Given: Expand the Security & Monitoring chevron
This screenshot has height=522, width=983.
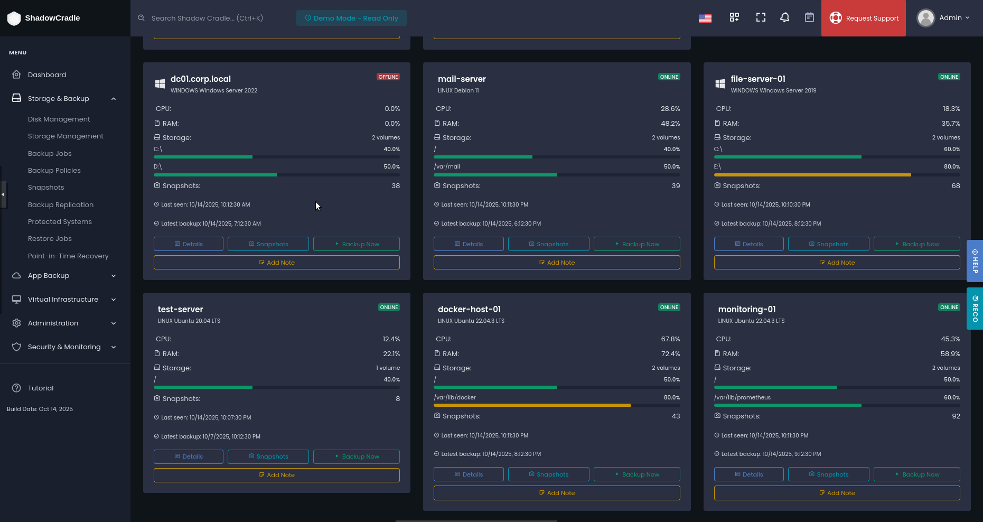Looking at the screenshot, I should tap(113, 347).
